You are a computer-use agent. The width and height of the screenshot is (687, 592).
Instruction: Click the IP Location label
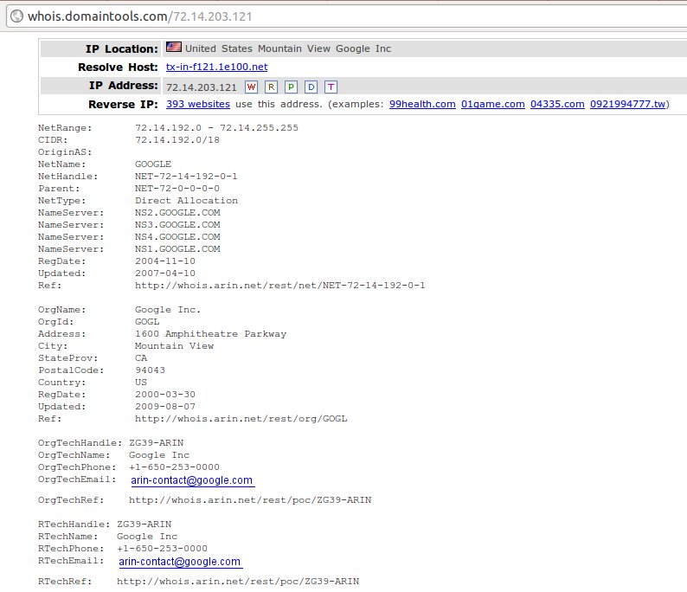[x=121, y=48]
